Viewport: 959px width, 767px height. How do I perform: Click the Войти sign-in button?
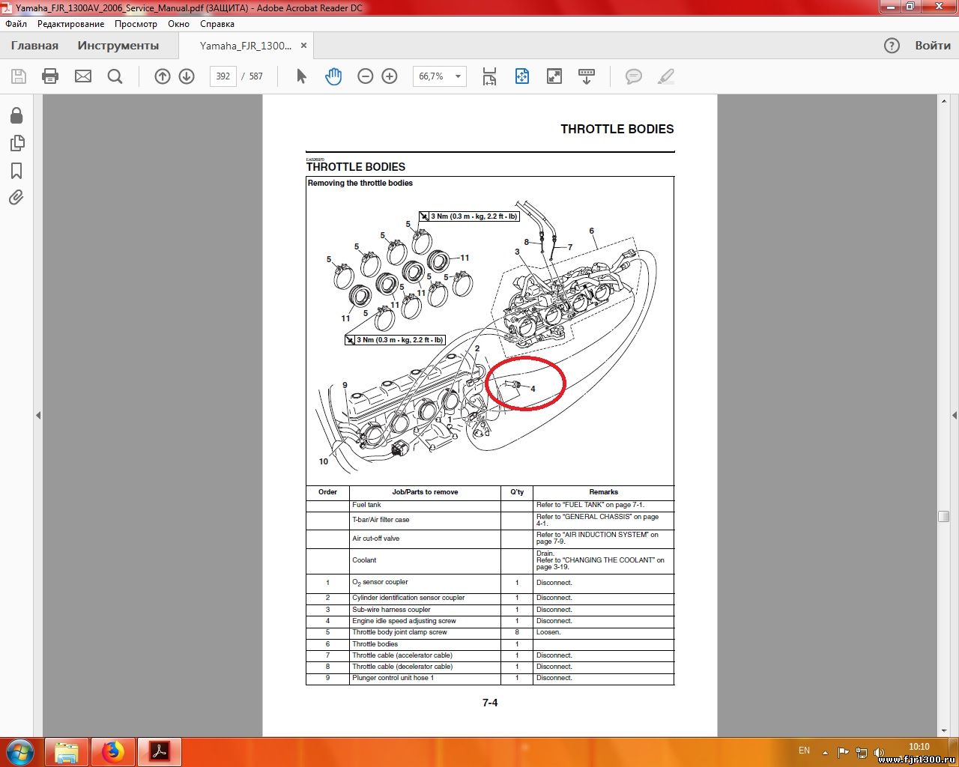coord(933,46)
